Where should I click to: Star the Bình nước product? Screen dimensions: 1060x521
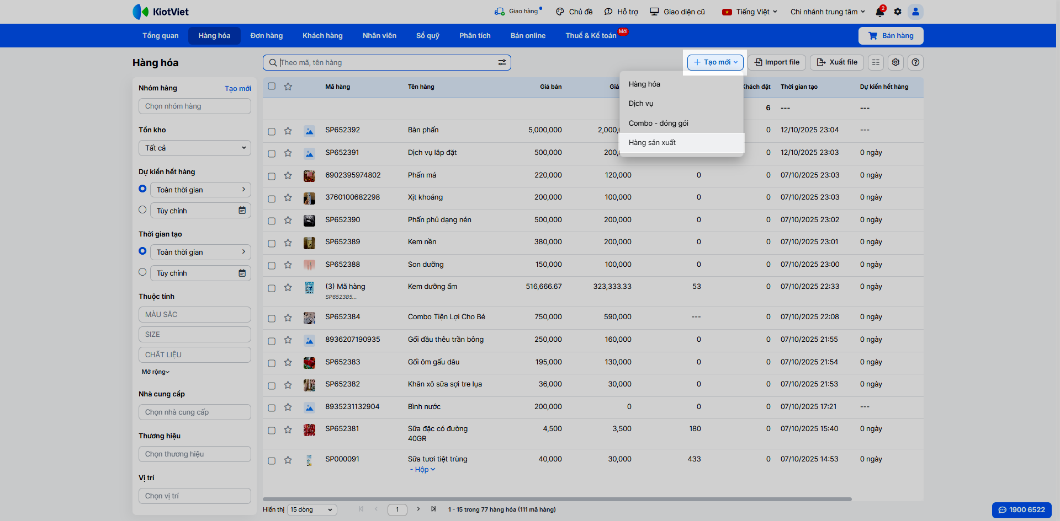tap(288, 407)
